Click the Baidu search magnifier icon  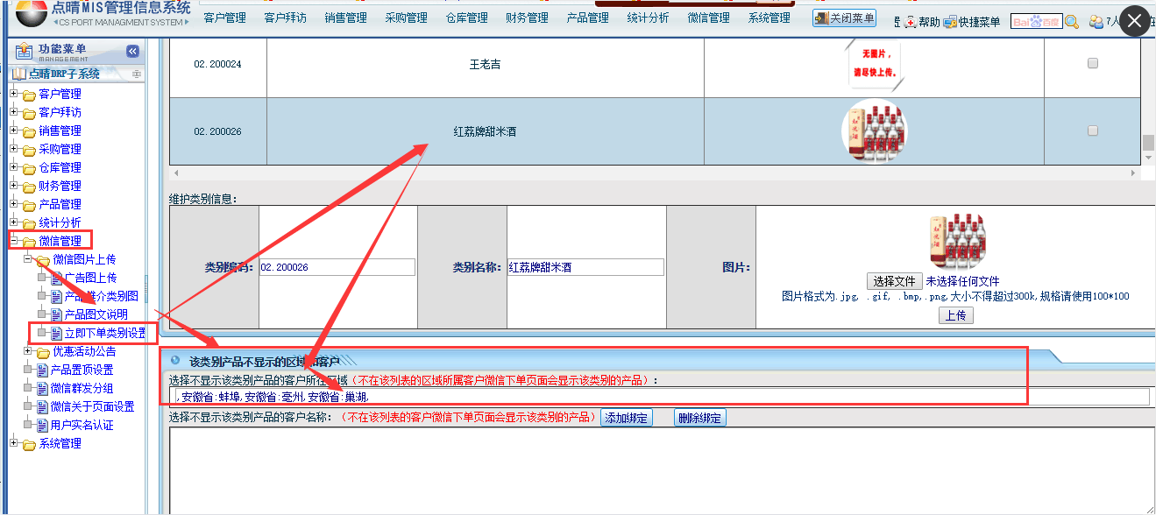pos(1072,22)
